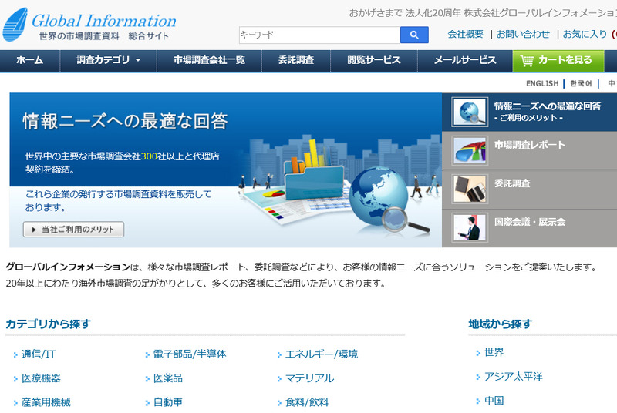Open globe thumbnail for 情報ニーズへの最適な回答
617x413 pixels.
[470, 112]
